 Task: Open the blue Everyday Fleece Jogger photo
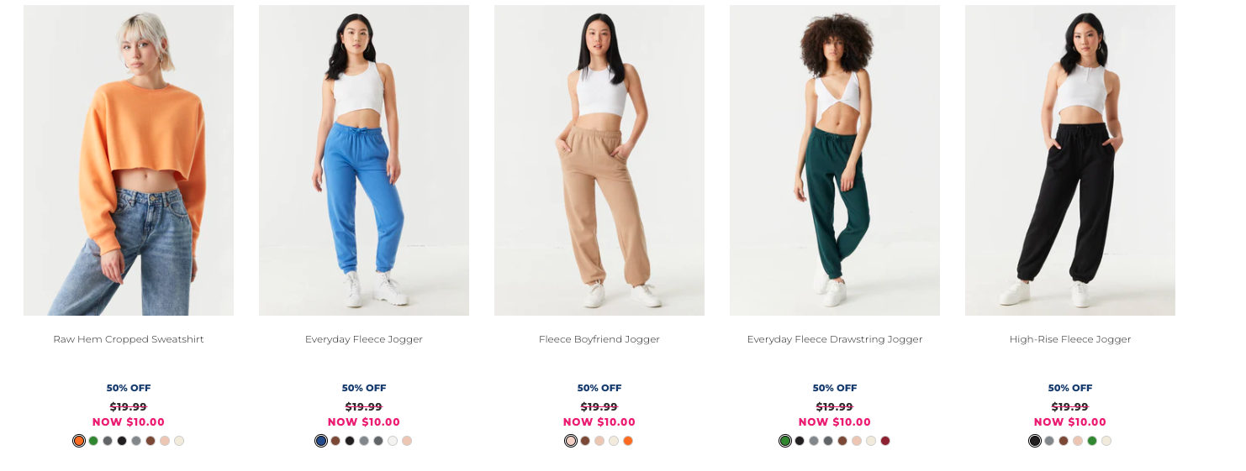(x=364, y=160)
